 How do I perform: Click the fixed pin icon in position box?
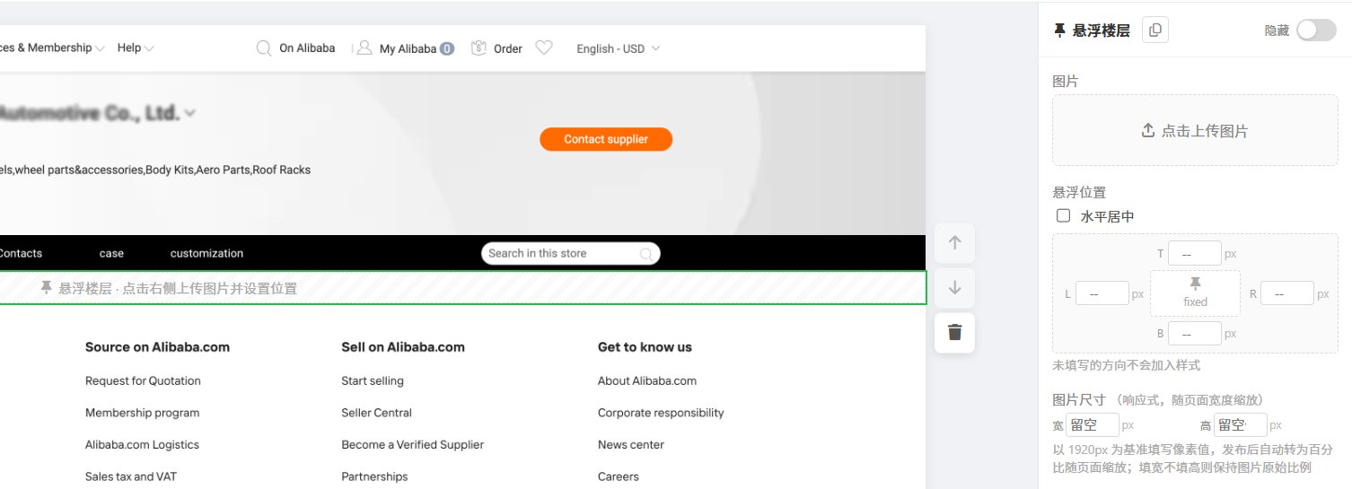point(1195,284)
